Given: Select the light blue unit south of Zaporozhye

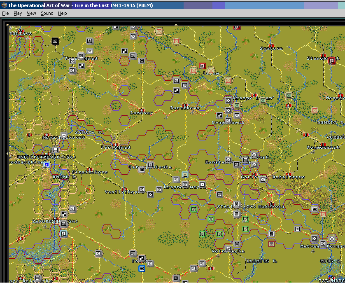Looking at the screenshot, I should 64,234.
